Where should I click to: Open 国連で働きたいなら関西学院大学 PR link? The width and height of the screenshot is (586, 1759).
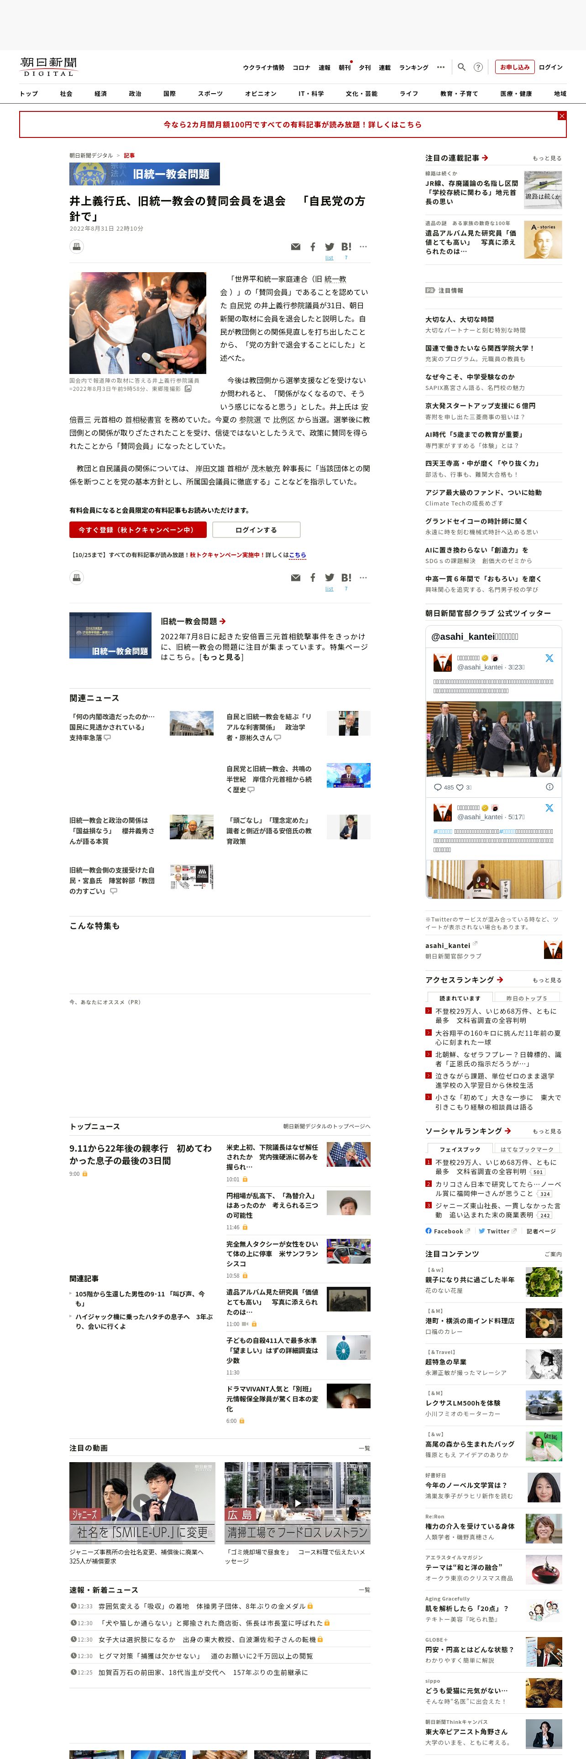point(480,348)
